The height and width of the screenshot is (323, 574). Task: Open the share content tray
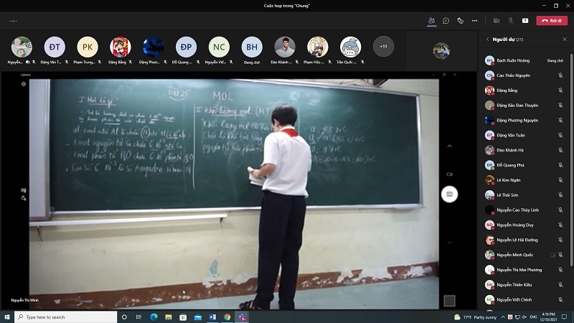coord(525,21)
